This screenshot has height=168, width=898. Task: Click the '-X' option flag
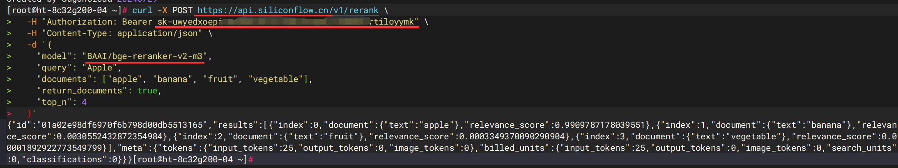[163, 10]
